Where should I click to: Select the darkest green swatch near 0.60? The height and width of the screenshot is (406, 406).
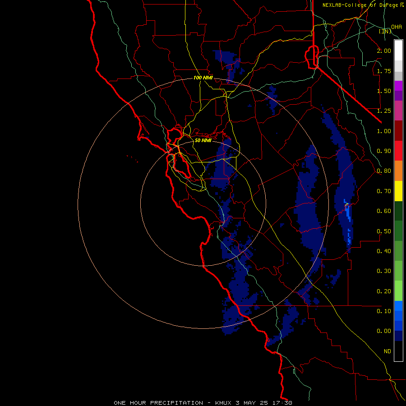(x=398, y=211)
